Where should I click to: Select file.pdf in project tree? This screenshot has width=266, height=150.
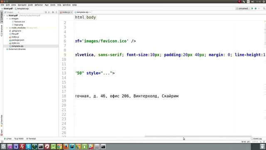[x=15, y=34]
